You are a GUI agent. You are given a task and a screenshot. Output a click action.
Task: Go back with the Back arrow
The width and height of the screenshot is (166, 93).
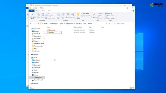point(31,24)
